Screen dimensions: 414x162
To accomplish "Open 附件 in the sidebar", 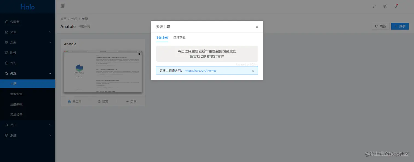I will 28,53.
